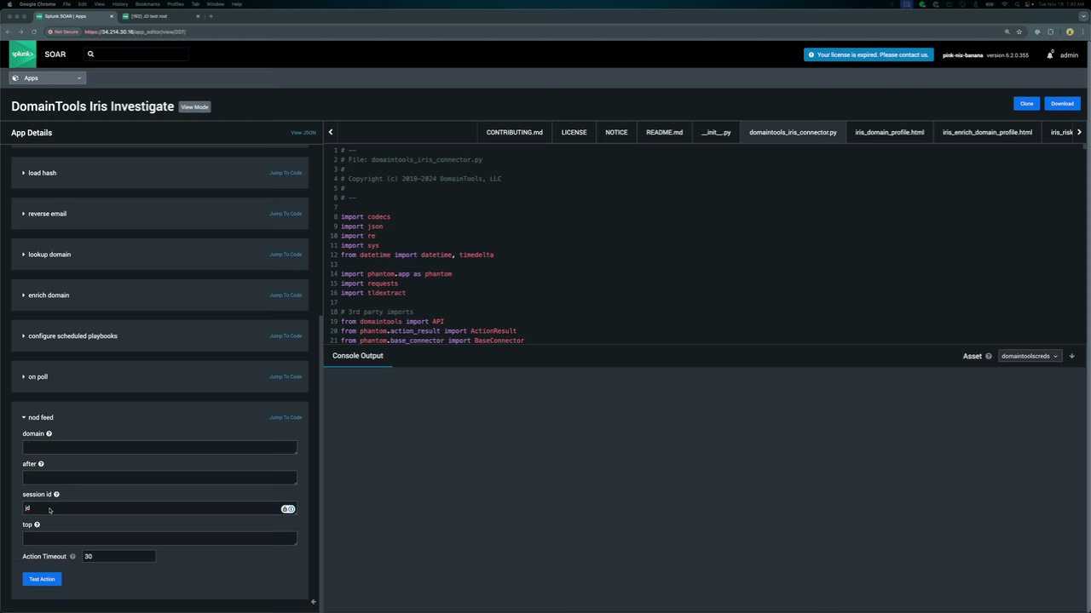Open Chrome three-dot menu
The image size is (1091, 613).
pos(1082,32)
